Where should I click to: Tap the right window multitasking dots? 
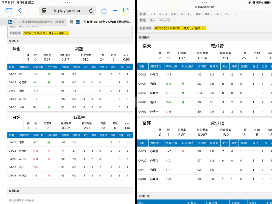(205, 3)
